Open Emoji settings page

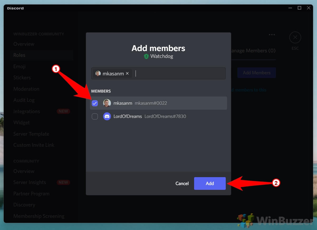click(x=20, y=66)
